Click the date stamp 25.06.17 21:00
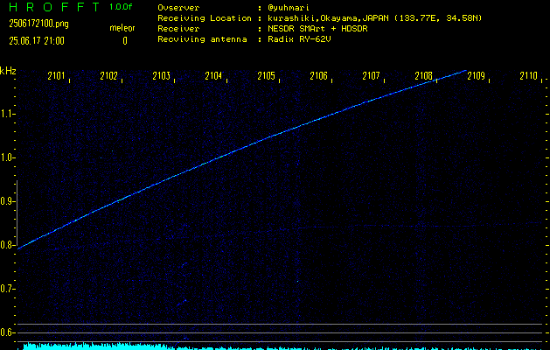 [37, 41]
